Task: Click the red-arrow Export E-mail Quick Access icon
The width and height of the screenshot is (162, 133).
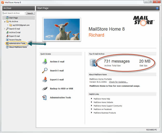Action: click(45, 80)
